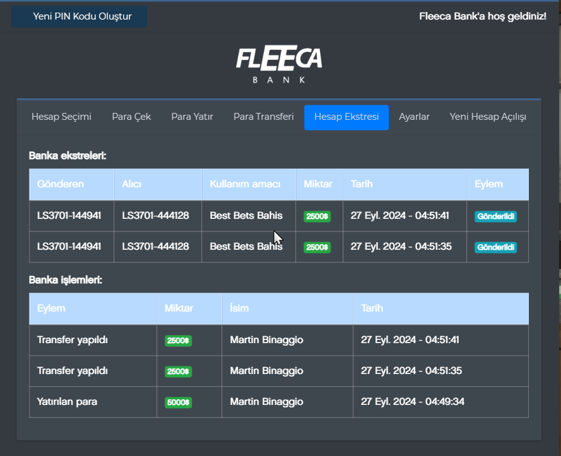Switch to Yeni Hesap Açılışı tab
Screen dimensions: 561x456
[x=487, y=117]
